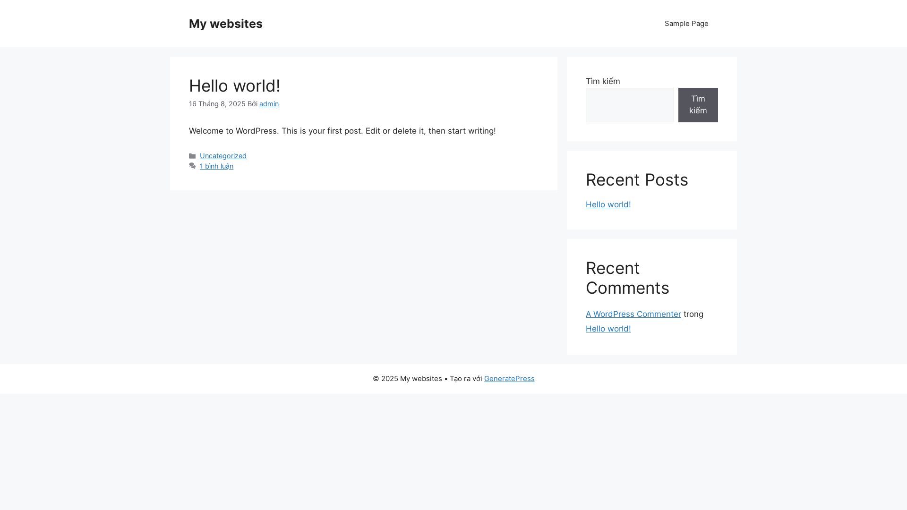
Task: Open Hello world! under Recent Posts
Action: pyautogui.click(x=608, y=204)
